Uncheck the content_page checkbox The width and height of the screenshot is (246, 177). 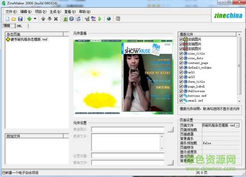(181, 63)
